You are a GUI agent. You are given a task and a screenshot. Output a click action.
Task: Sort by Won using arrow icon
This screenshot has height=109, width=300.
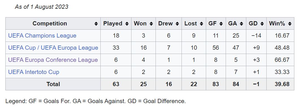coord(151,24)
